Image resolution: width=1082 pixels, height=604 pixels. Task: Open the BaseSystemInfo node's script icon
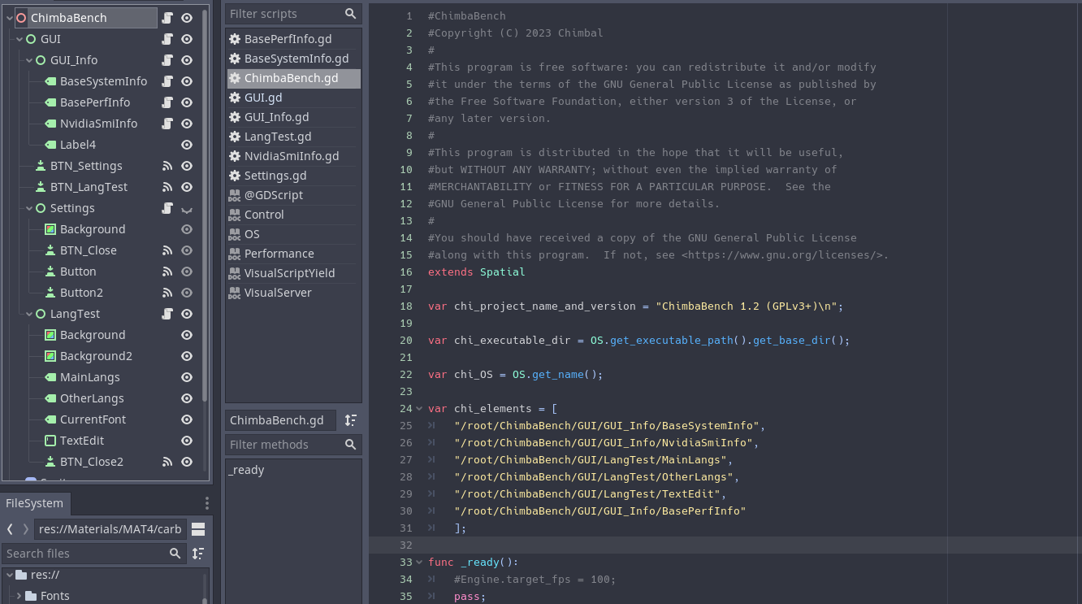click(167, 81)
